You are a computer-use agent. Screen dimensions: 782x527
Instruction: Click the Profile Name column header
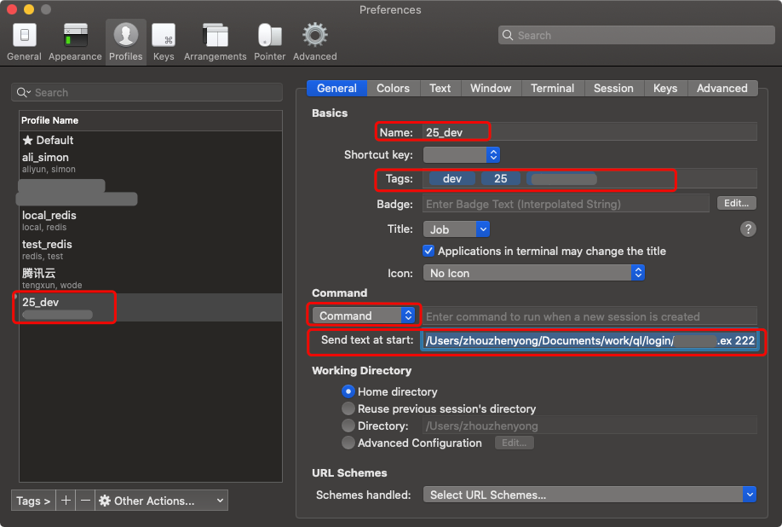click(x=151, y=121)
